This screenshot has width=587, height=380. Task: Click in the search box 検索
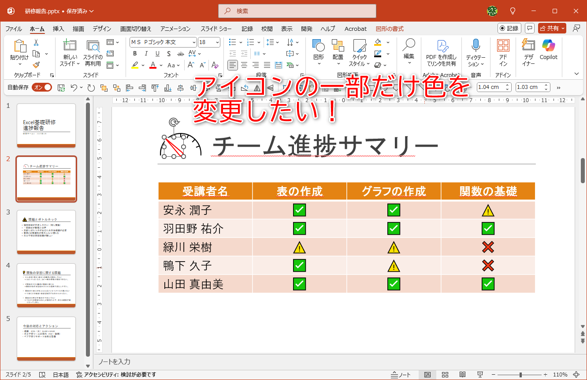point(297,11)
